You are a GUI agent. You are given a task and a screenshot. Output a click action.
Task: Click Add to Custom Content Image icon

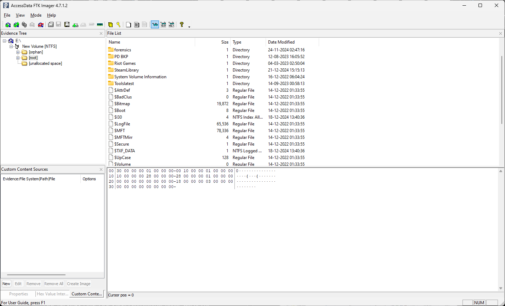click(75, 25)
